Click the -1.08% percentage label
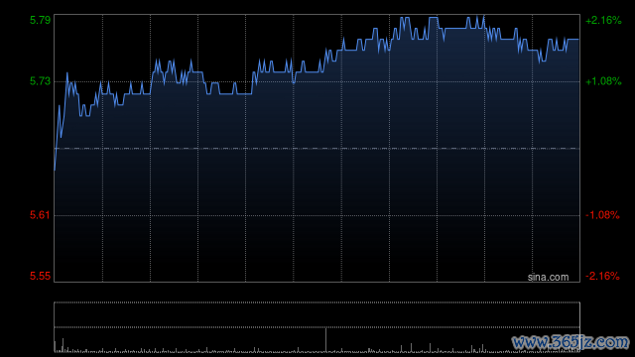This screenshot has width=635, height=357. (602, 214)
